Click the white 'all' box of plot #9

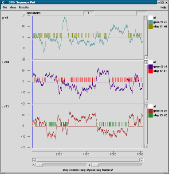(150, 18)
